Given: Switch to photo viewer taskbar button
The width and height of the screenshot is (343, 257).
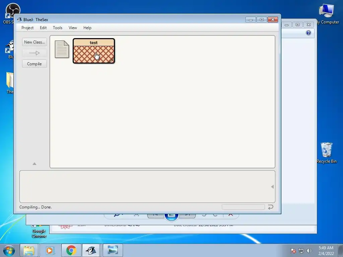Looking at the screenshot, I should pos(113,250).
